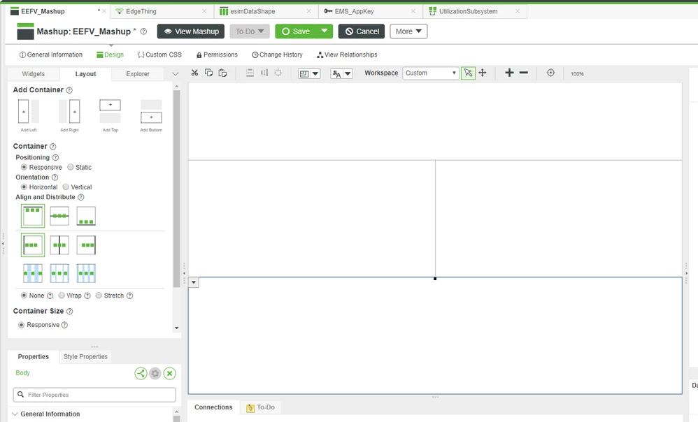Select Horizontal orientation
Image resolution: width=698 pixels, height=422 pixels.
[x=24, y=187]
